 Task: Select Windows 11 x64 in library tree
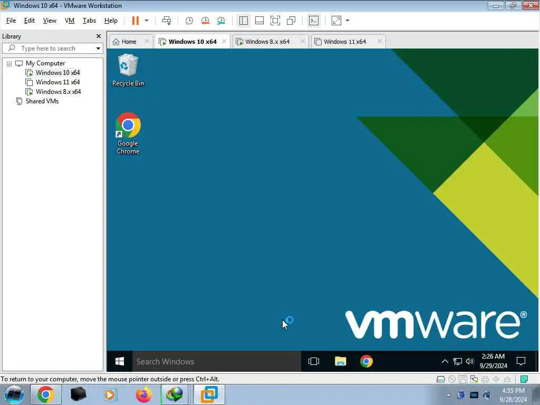click(57, 82)
